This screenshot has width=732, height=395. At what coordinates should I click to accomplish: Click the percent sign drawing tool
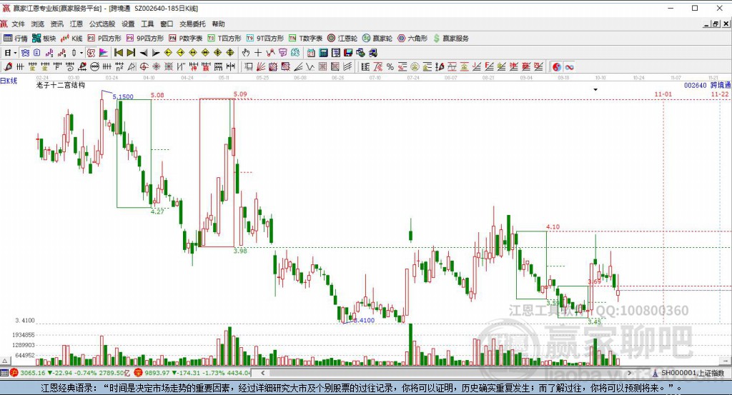tap(390, 66)
